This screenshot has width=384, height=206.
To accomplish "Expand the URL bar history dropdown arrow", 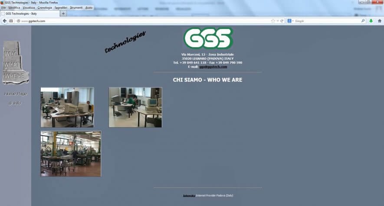I will pos(278,21).
